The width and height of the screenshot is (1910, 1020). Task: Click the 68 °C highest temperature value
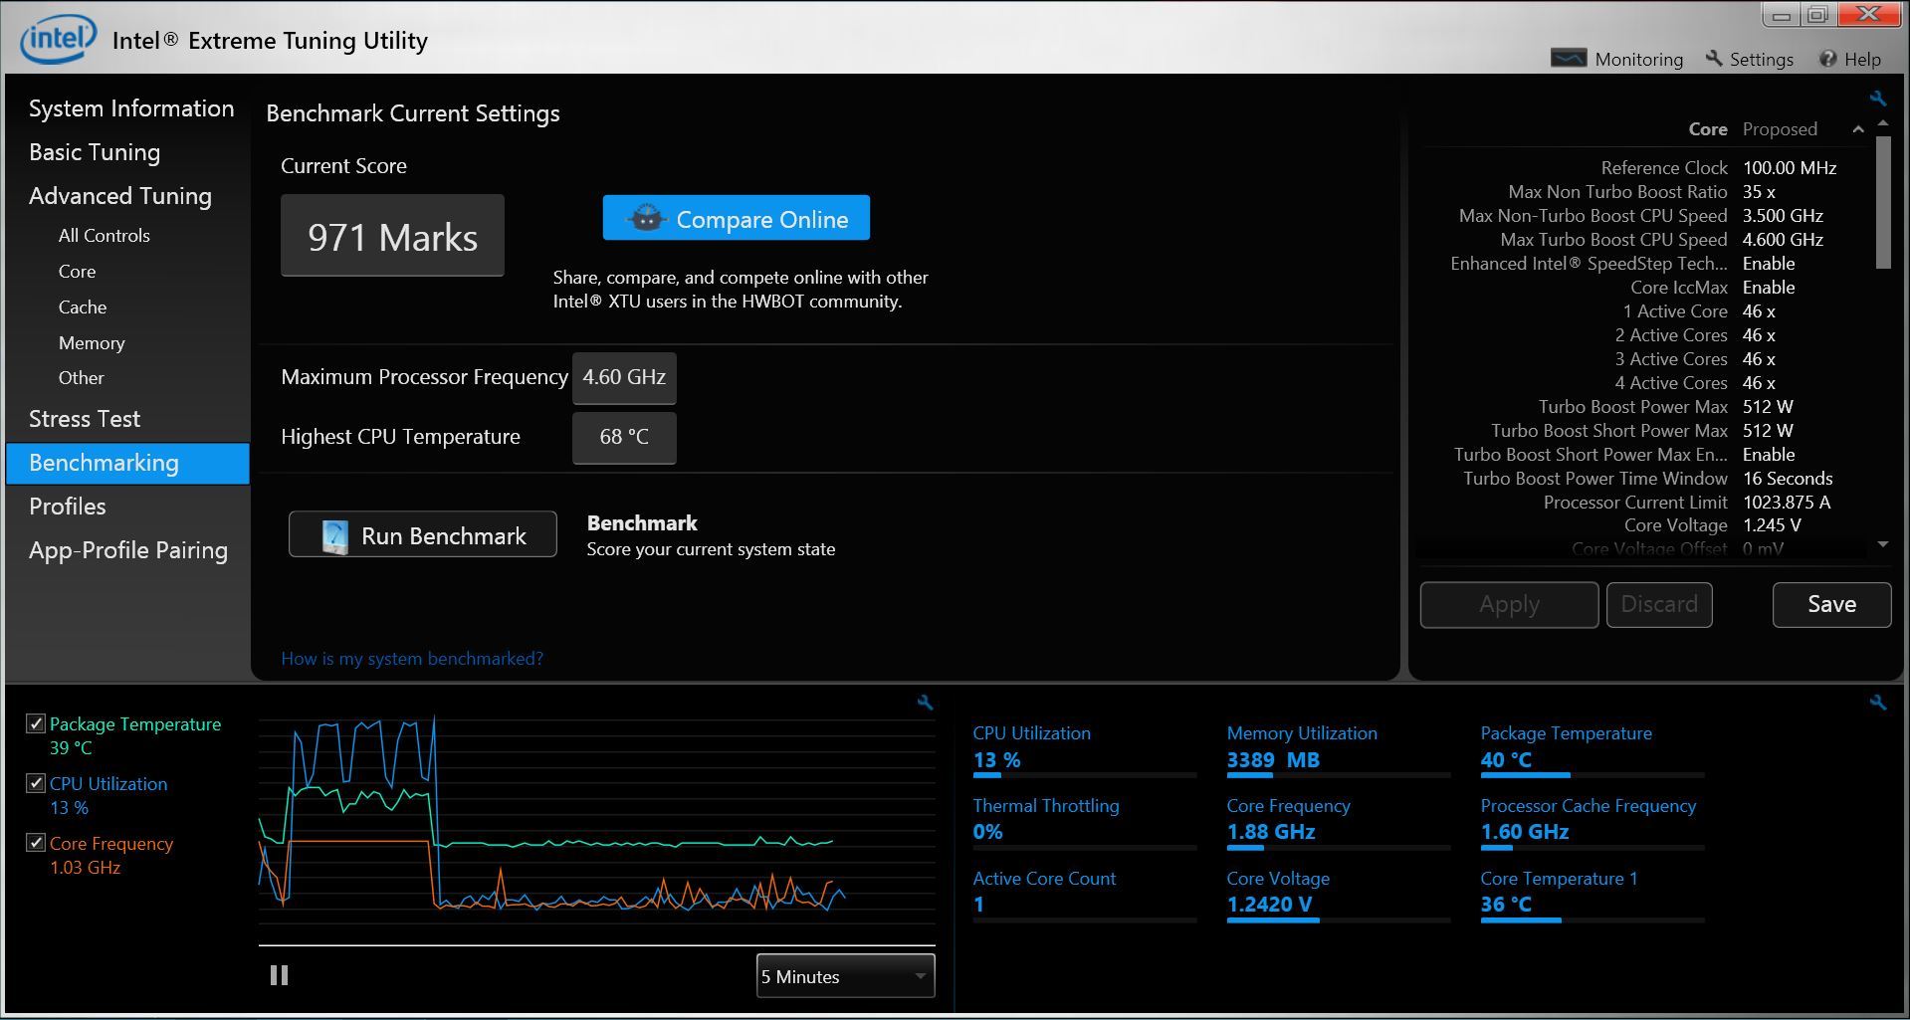click(x=624, y=437)
